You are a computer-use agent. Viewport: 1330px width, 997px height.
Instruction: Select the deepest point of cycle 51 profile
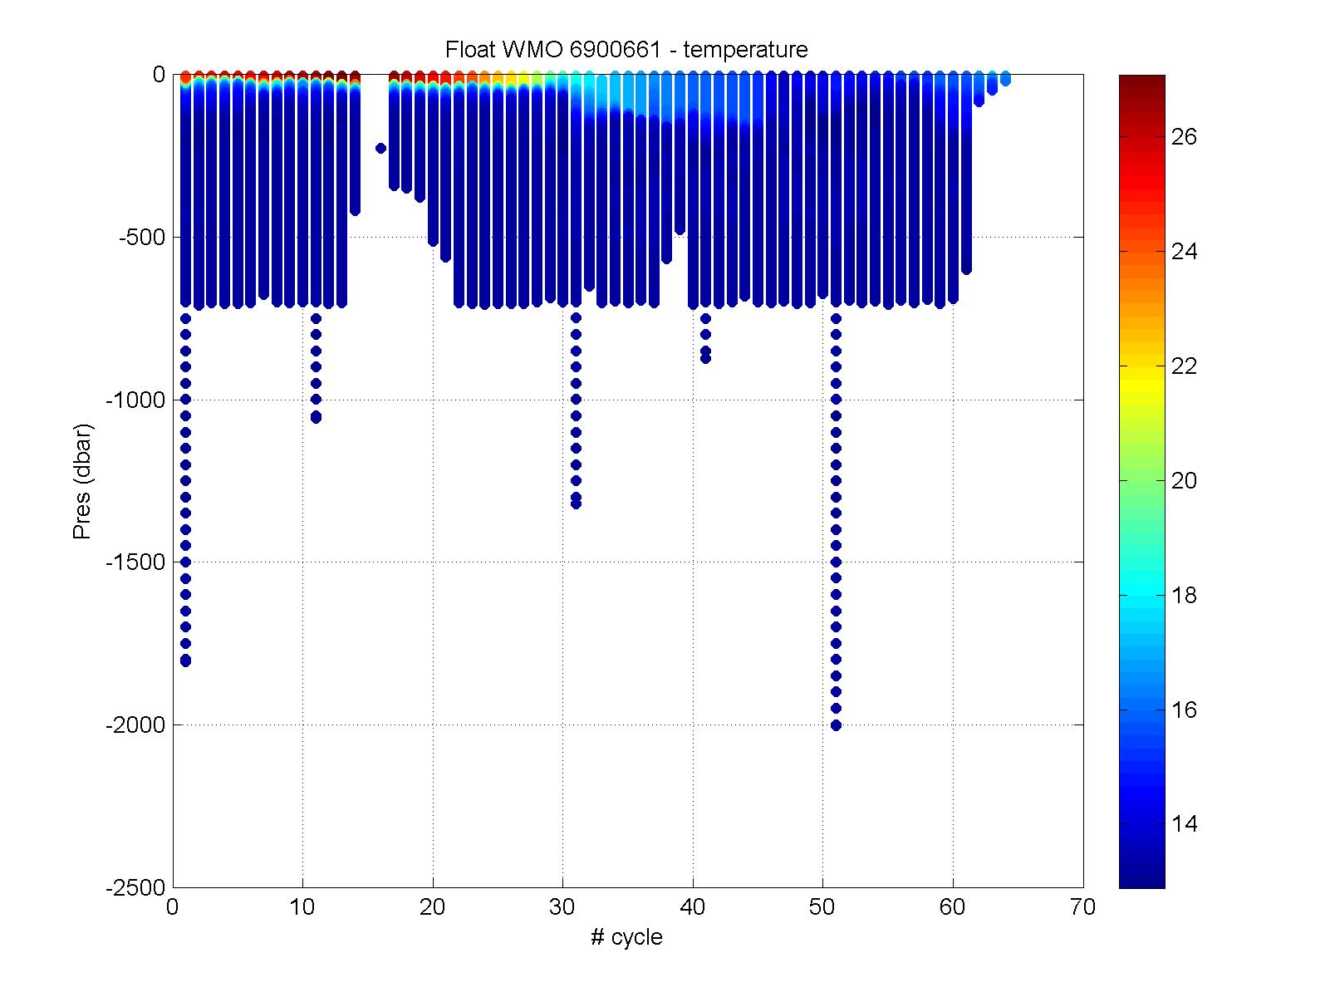coord(836,725)
